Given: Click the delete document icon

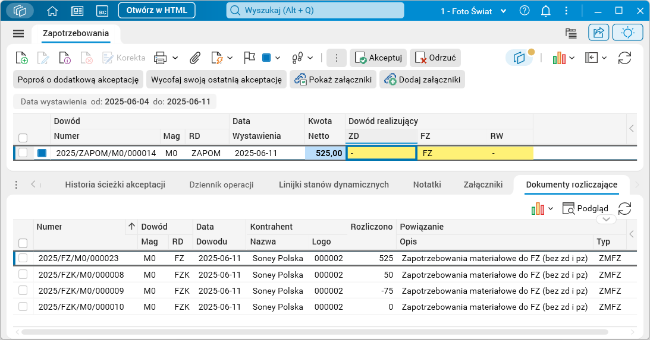Looking at the screenshot, I should click(x=86, y=58).
